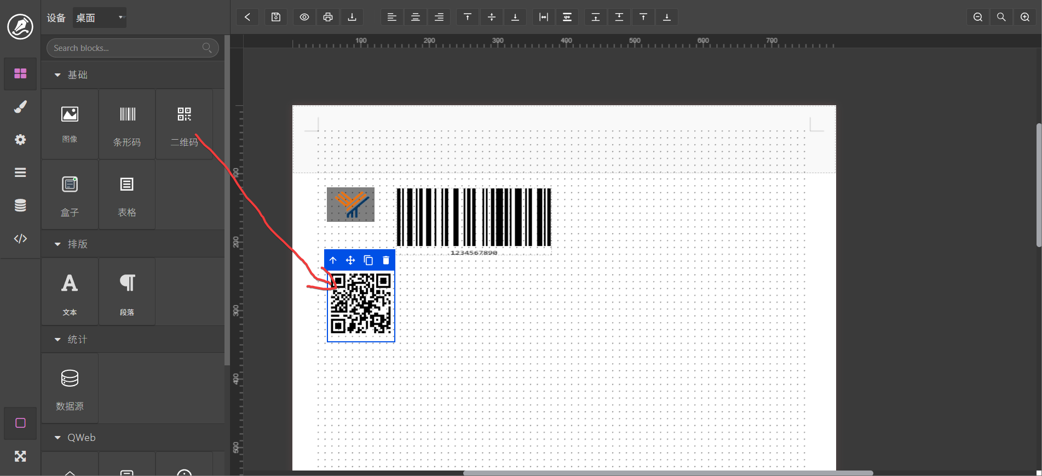Duplicate the selected QR code element
Viewport: 1042px width, 476px height.
pos(369,260)
